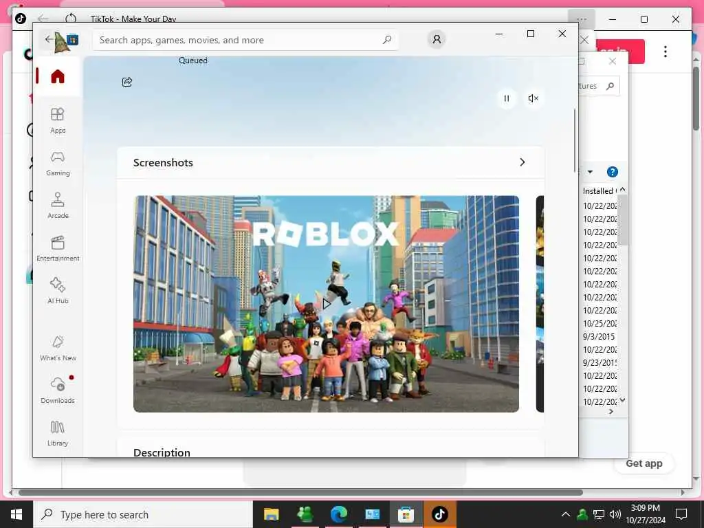This screenshot has height=528, width=704.
Task: Open the Control Panel window taskbar icon
Action: click(372, 514)
